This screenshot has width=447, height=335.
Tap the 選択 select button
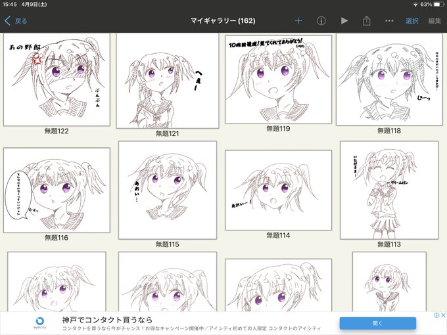[412, 21]
